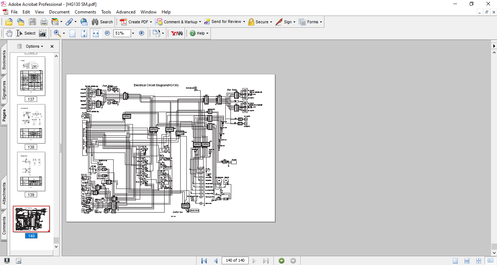The image size is (497, 265).
Task: Toggle Fit Width view mode
Action: click(x=96, y=33)
